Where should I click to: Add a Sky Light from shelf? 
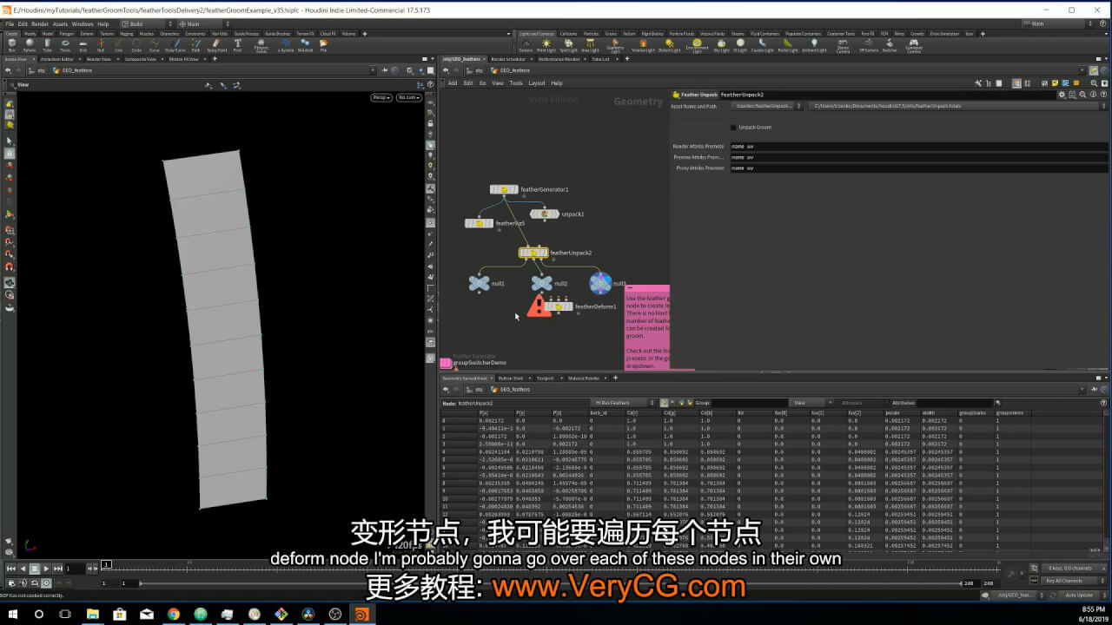(721, 45)
